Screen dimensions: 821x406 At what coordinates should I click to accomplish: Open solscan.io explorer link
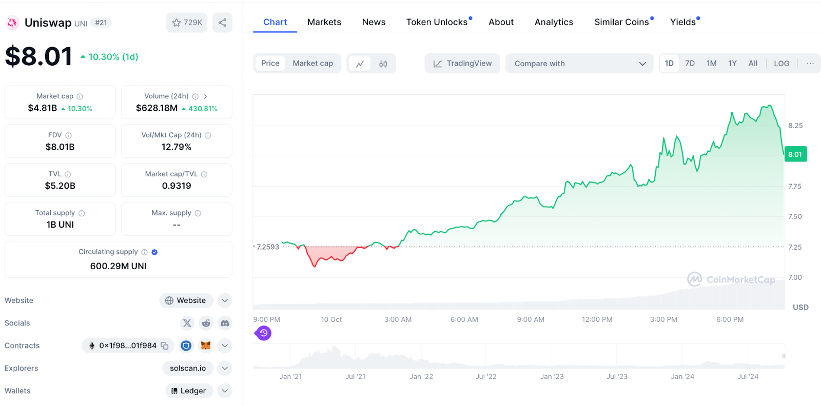click(188, 368)
